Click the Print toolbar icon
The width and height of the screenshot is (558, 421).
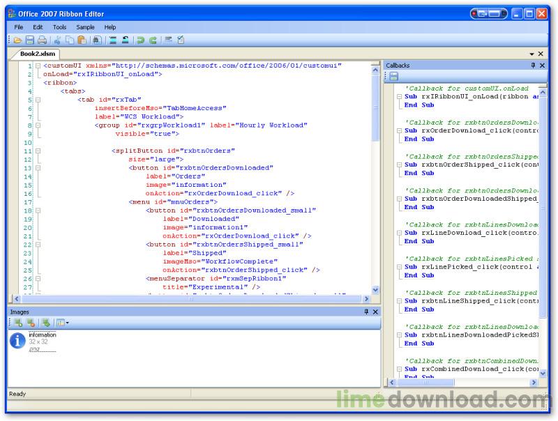click(x=42, y=40)
